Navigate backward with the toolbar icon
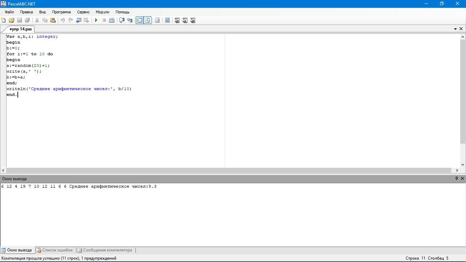 tap(78, 20)
